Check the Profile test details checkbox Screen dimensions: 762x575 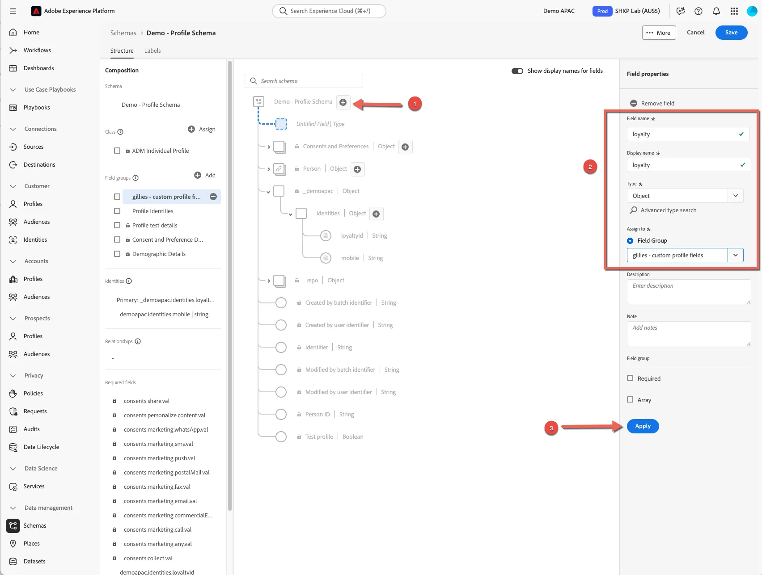(x=117, y=225)
